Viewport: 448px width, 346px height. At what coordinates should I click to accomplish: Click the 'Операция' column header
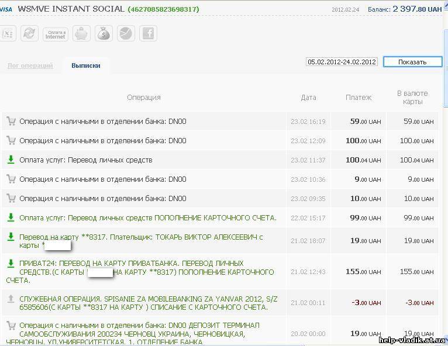(x=144, y=98)
